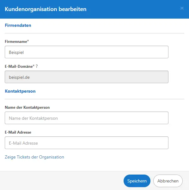Save changes with the Speichern button
The image size is (189, 190).
point(137,181)
